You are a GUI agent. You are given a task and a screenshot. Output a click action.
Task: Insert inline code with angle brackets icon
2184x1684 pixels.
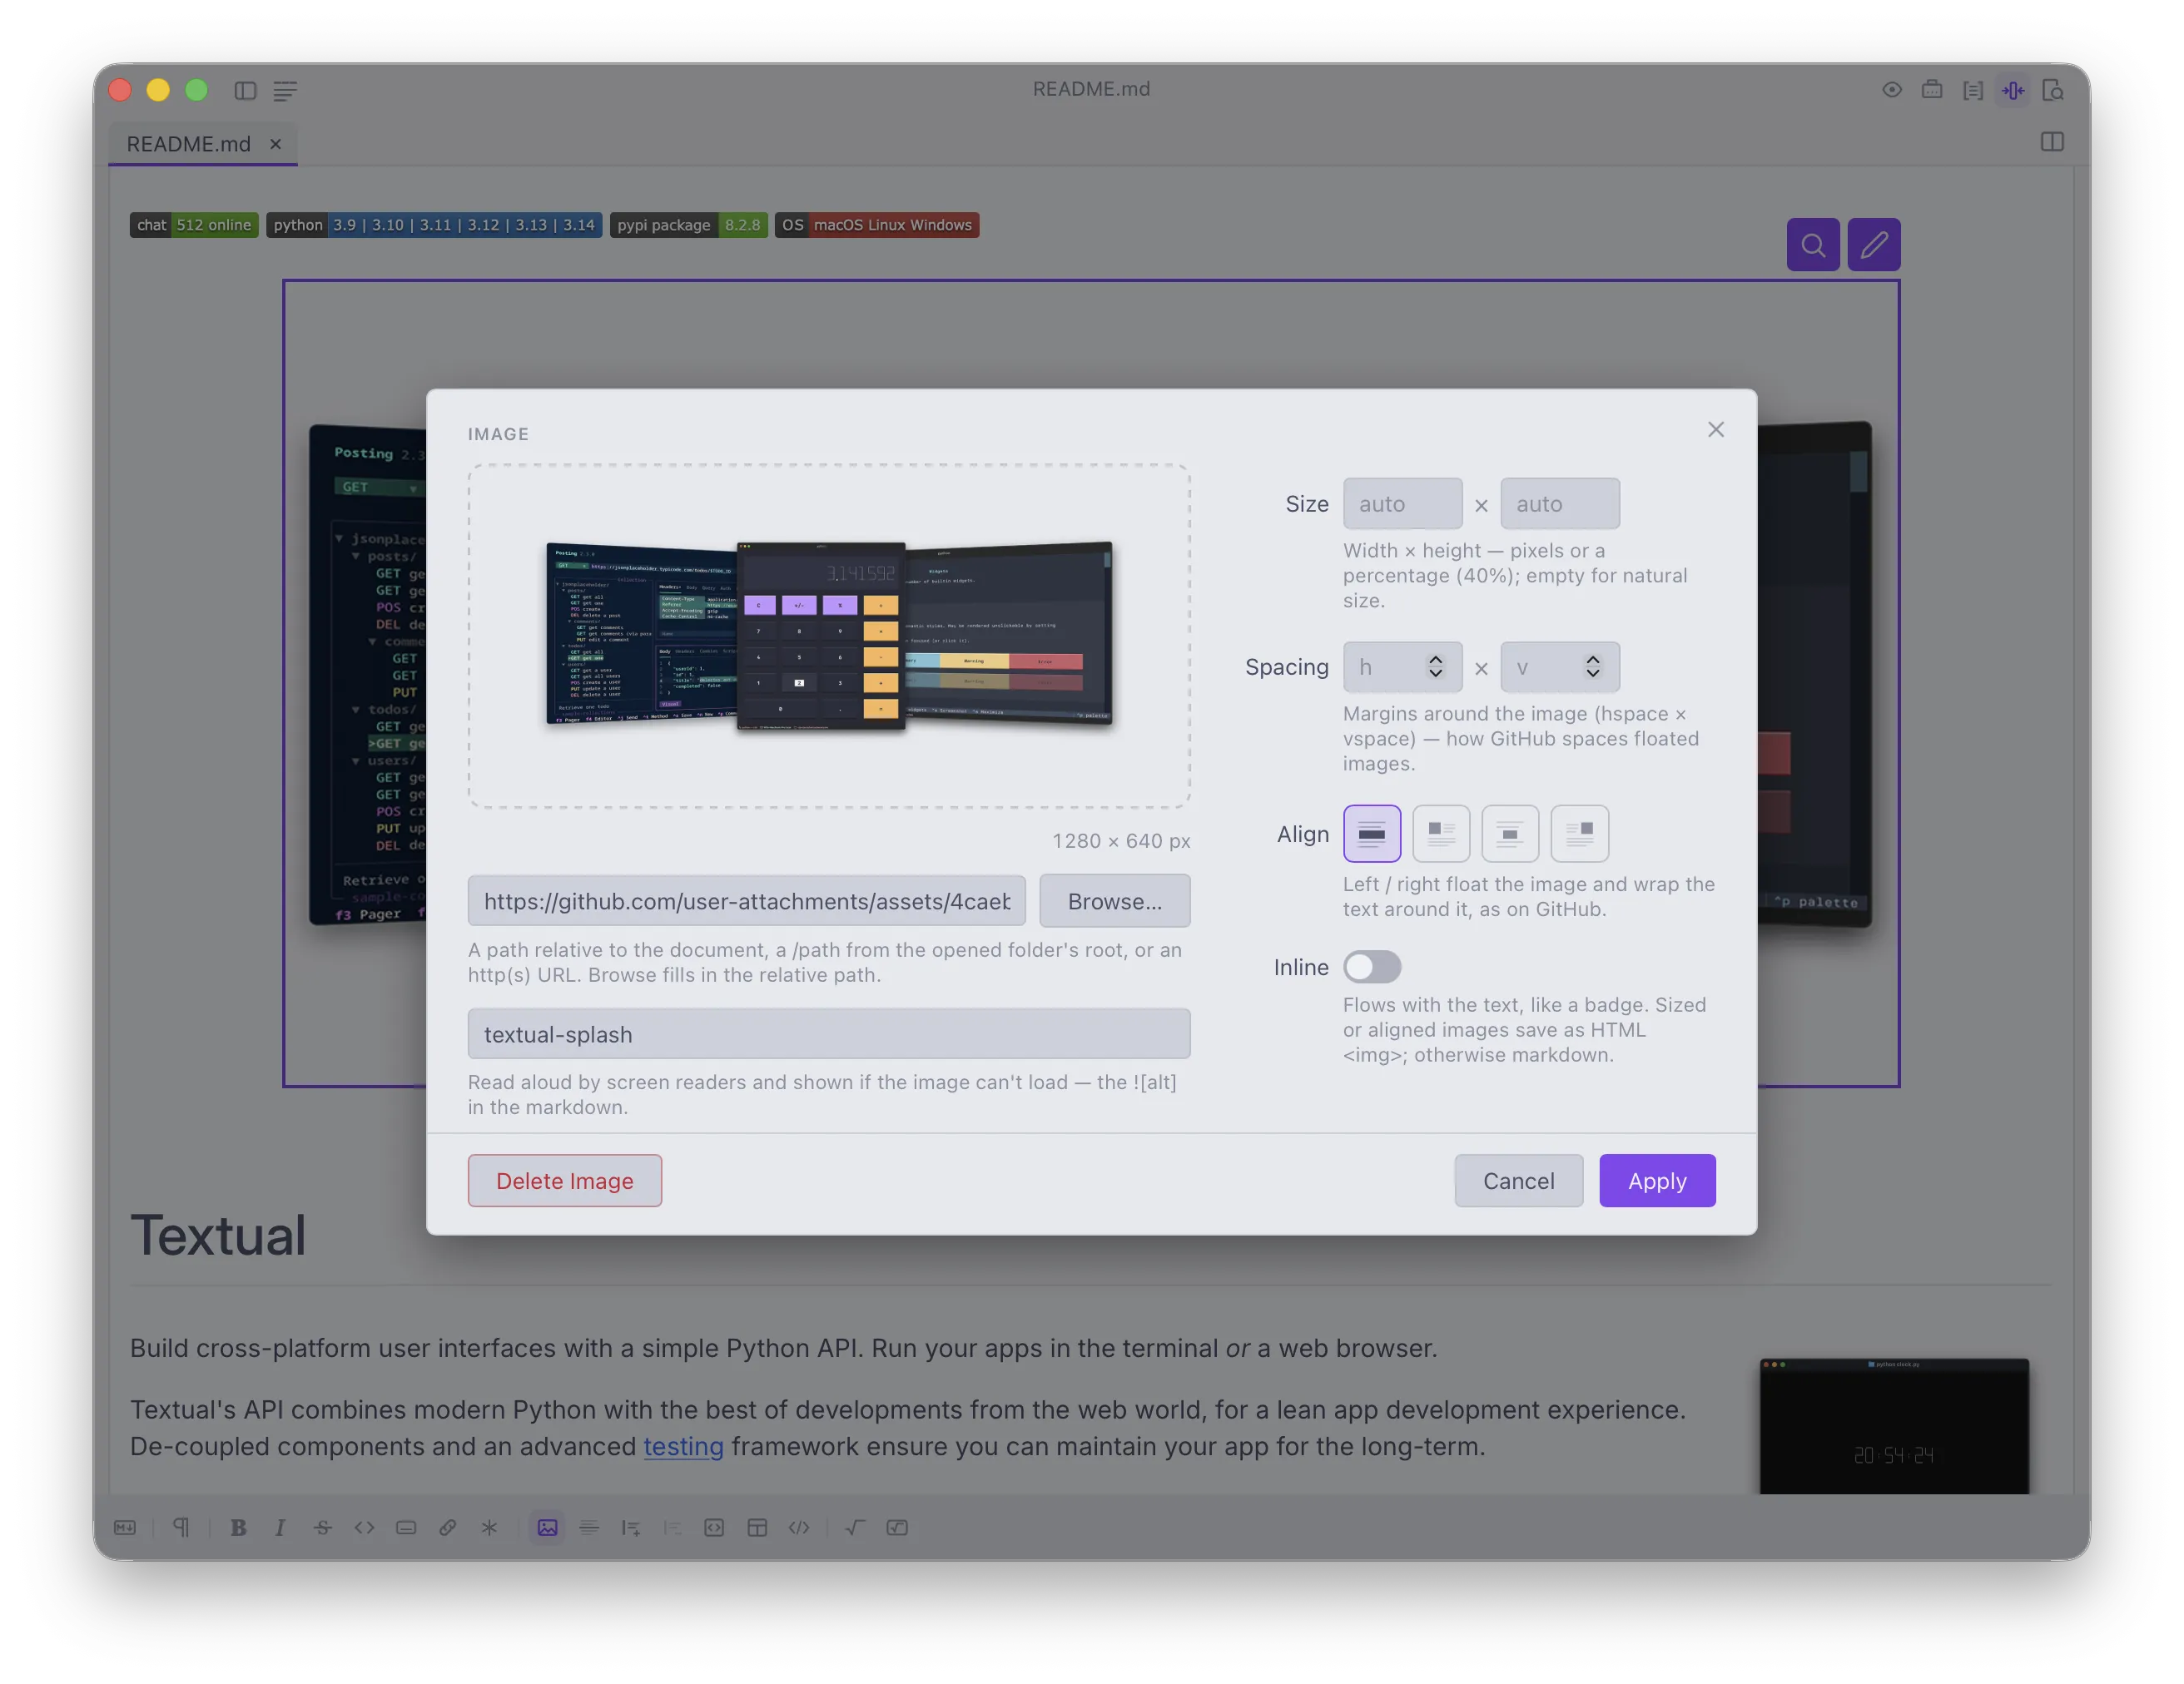[364, 1527]
